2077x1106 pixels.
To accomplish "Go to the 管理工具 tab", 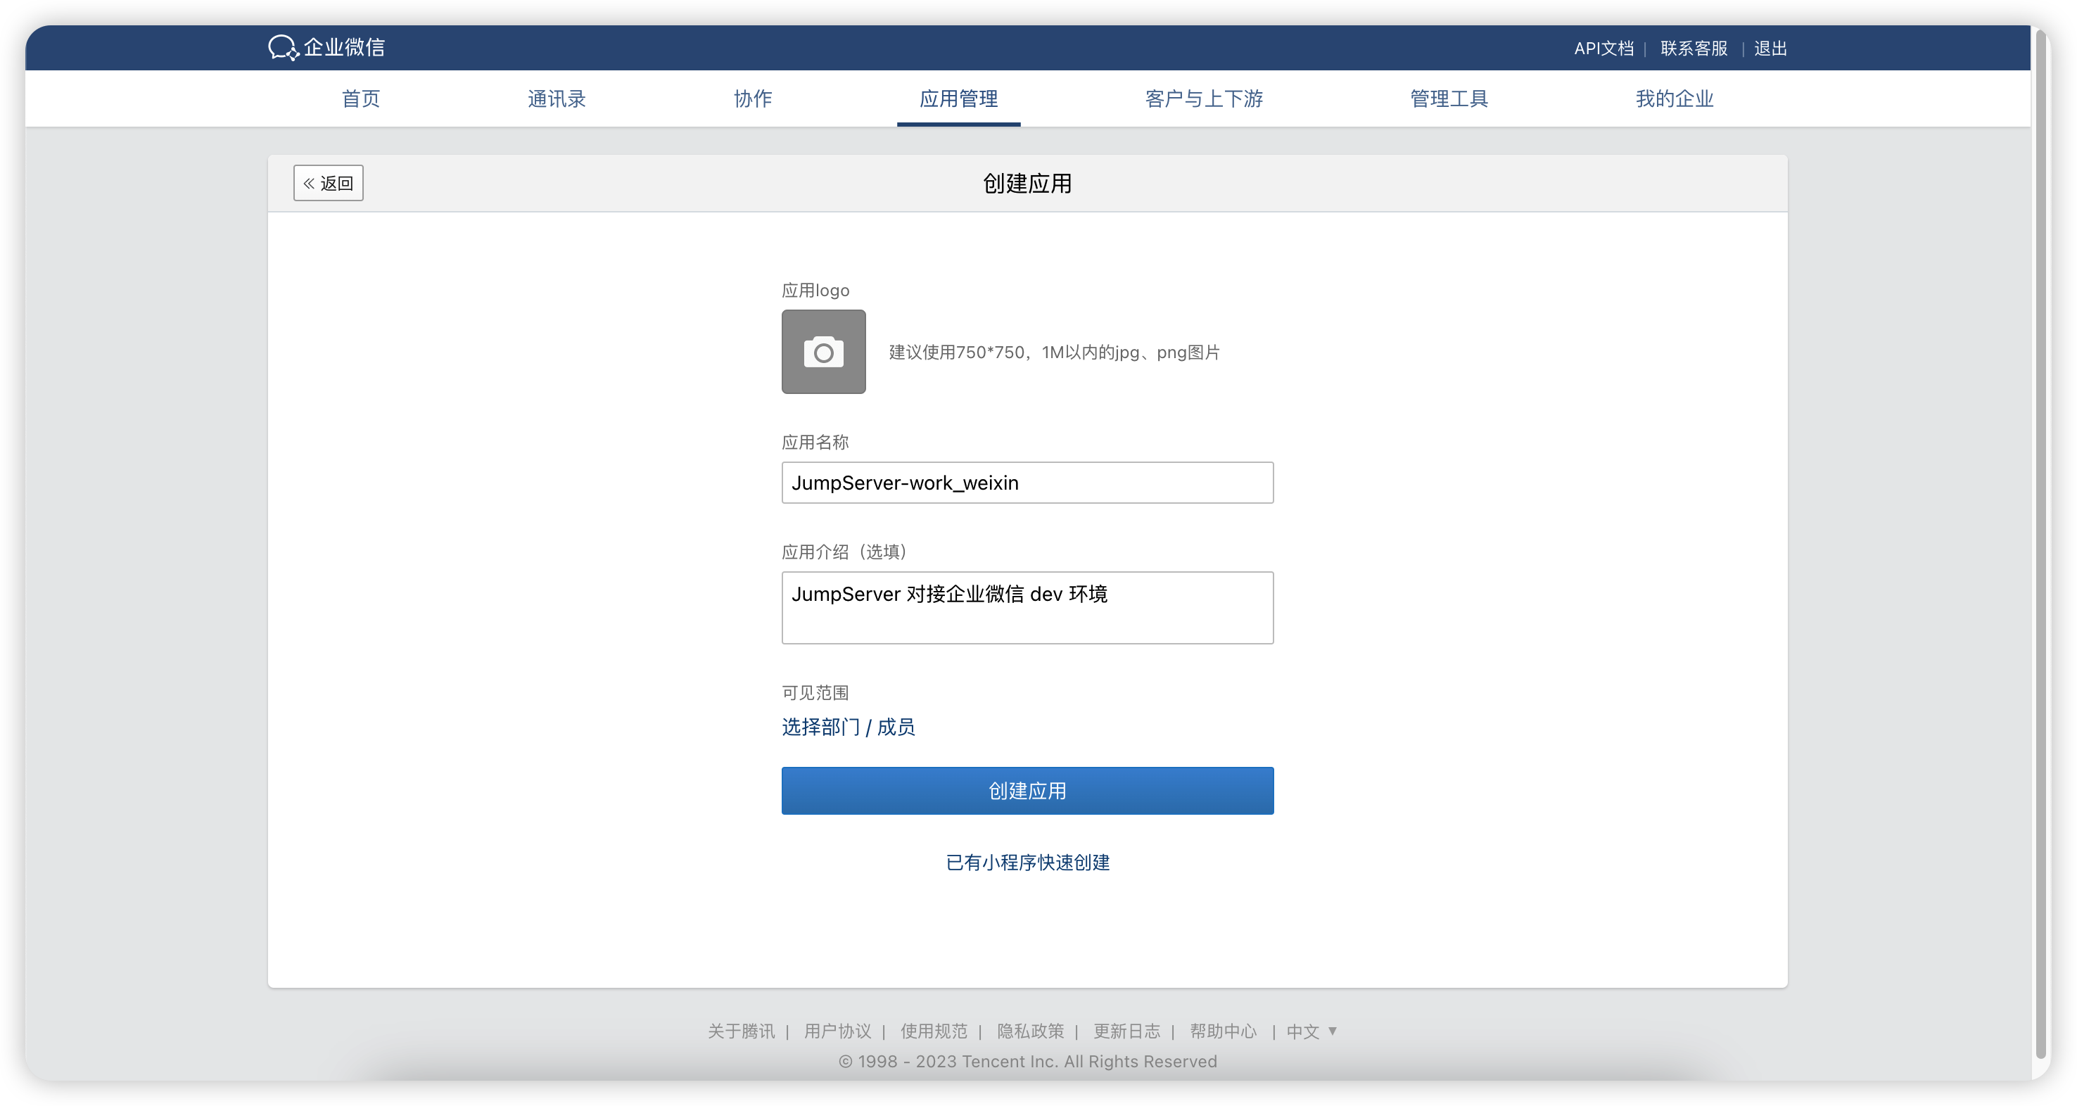I will pos(1449,98).
